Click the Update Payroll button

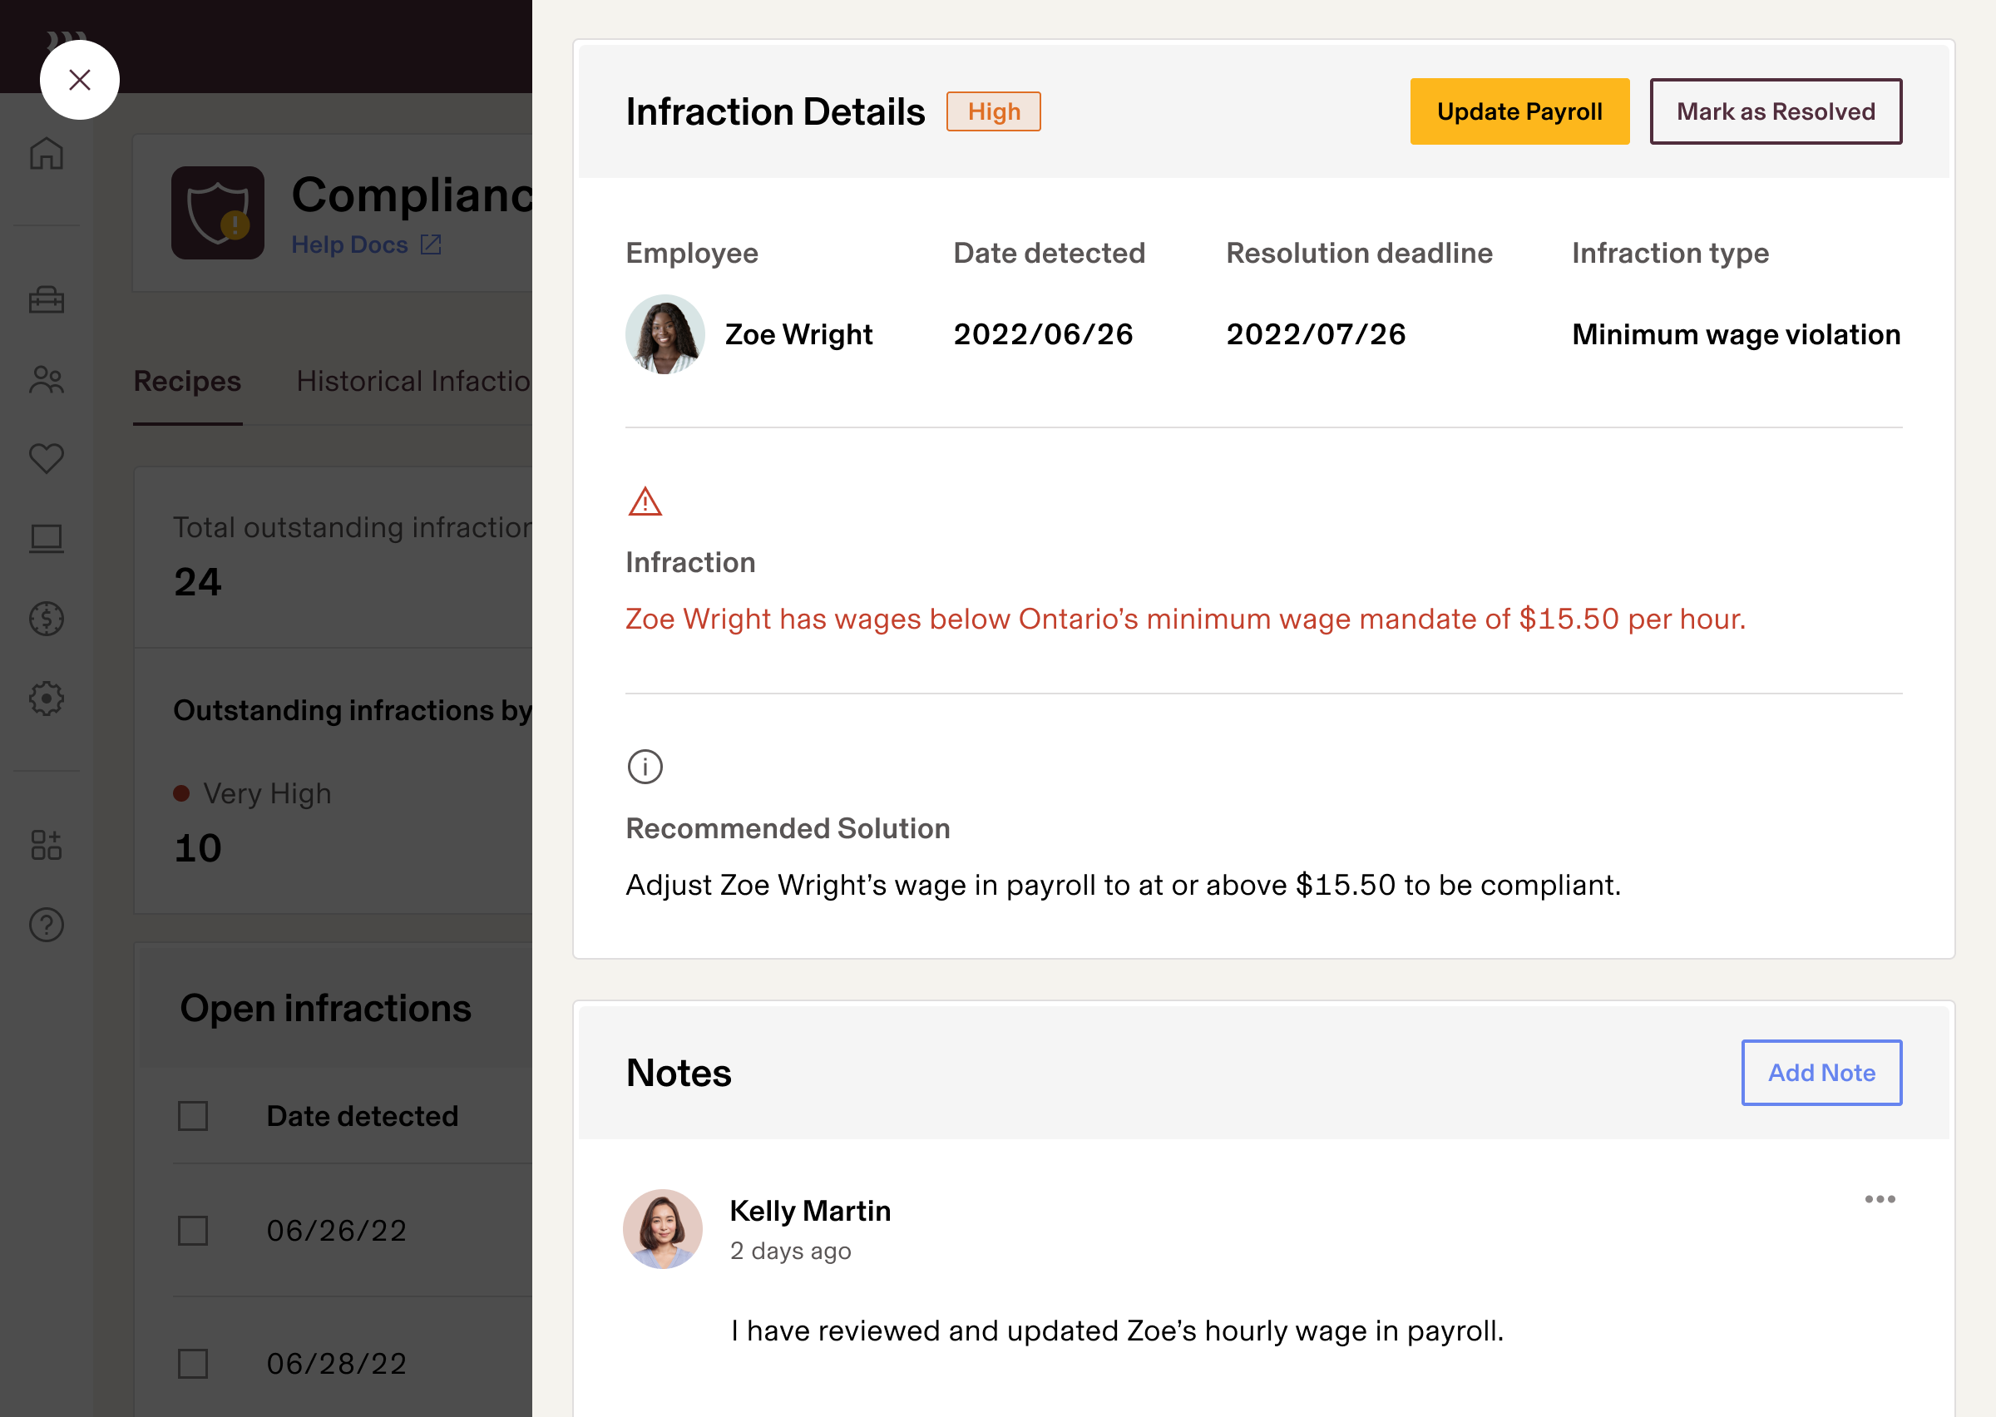tap(1519, 111)
